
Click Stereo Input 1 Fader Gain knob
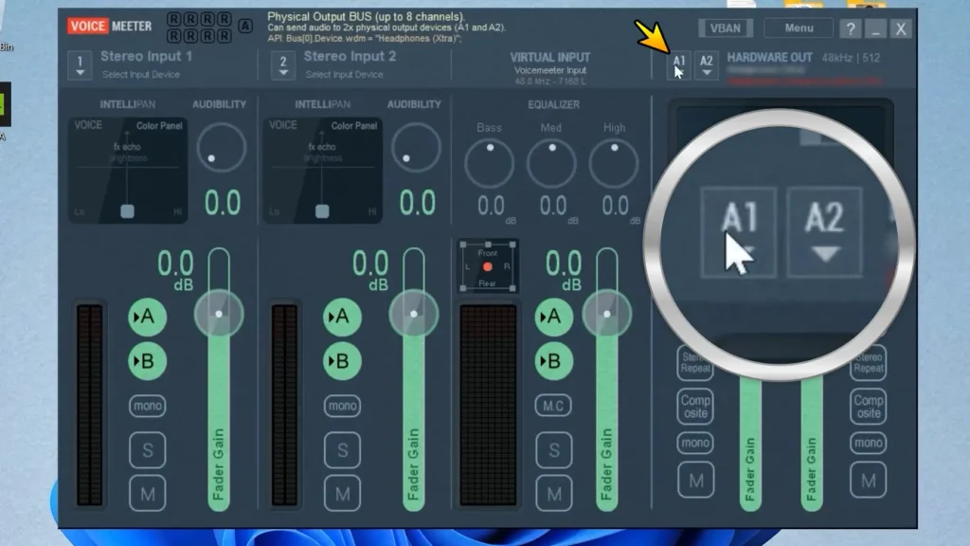coord(219,315)
